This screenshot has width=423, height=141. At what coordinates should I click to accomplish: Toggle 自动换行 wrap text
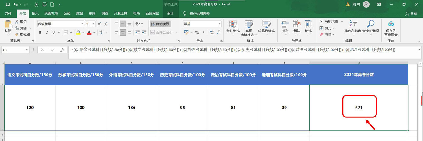[160, 24]
